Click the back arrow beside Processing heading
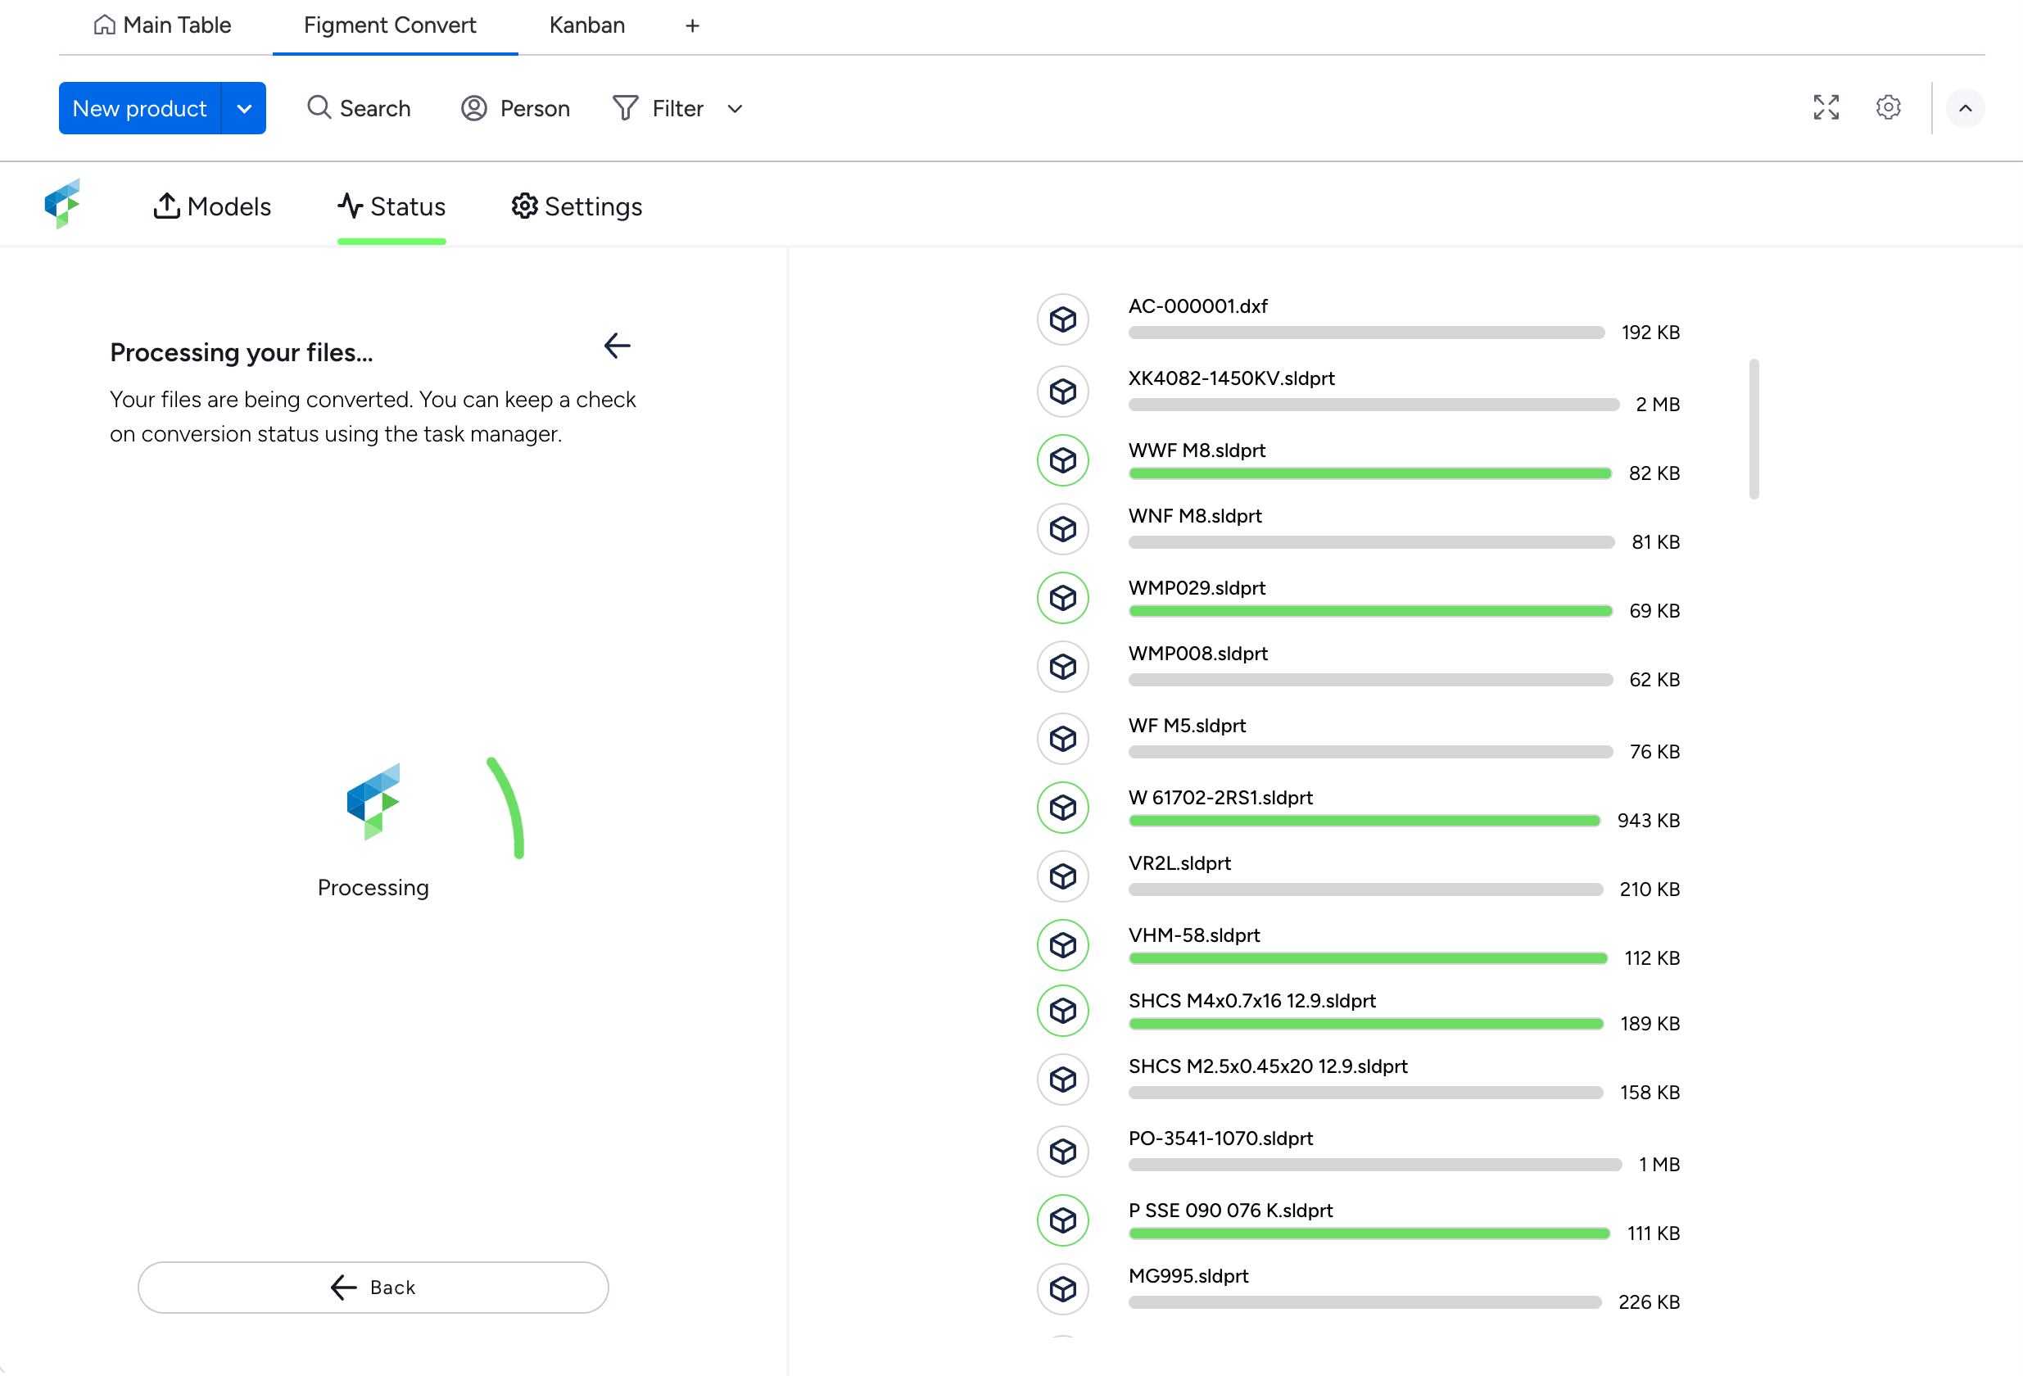The height and width of the screenshot is (1376, 2023). pos(616,346)
